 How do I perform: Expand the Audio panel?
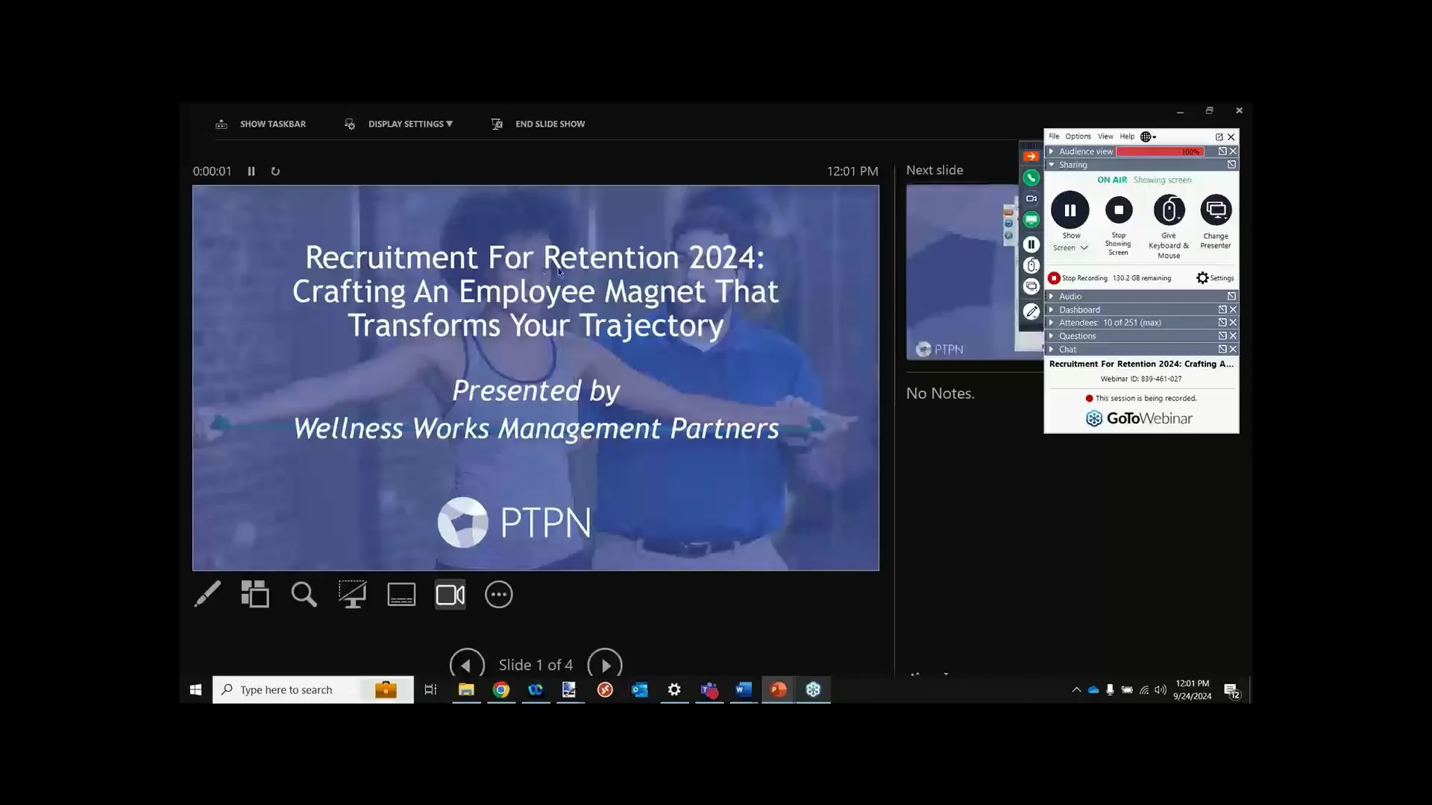(x=1070, y=296)
